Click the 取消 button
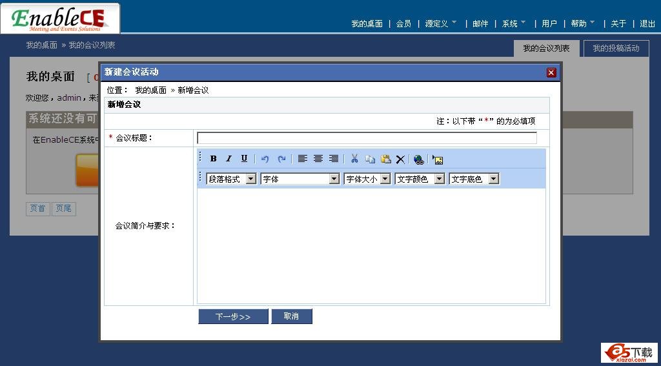Screen dimensions: 661x366 coord(291,316)
